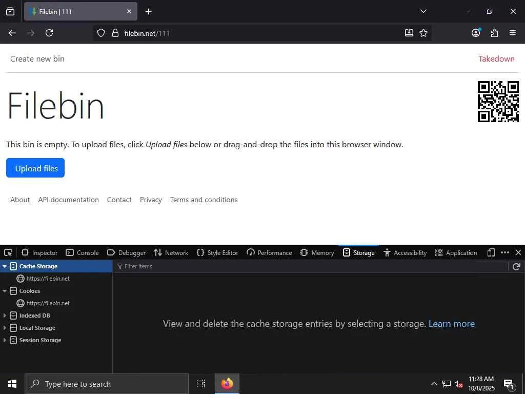The image size is (525, 394).
Task: Select the Local Storage tree row
Action: tap(56, 328)
